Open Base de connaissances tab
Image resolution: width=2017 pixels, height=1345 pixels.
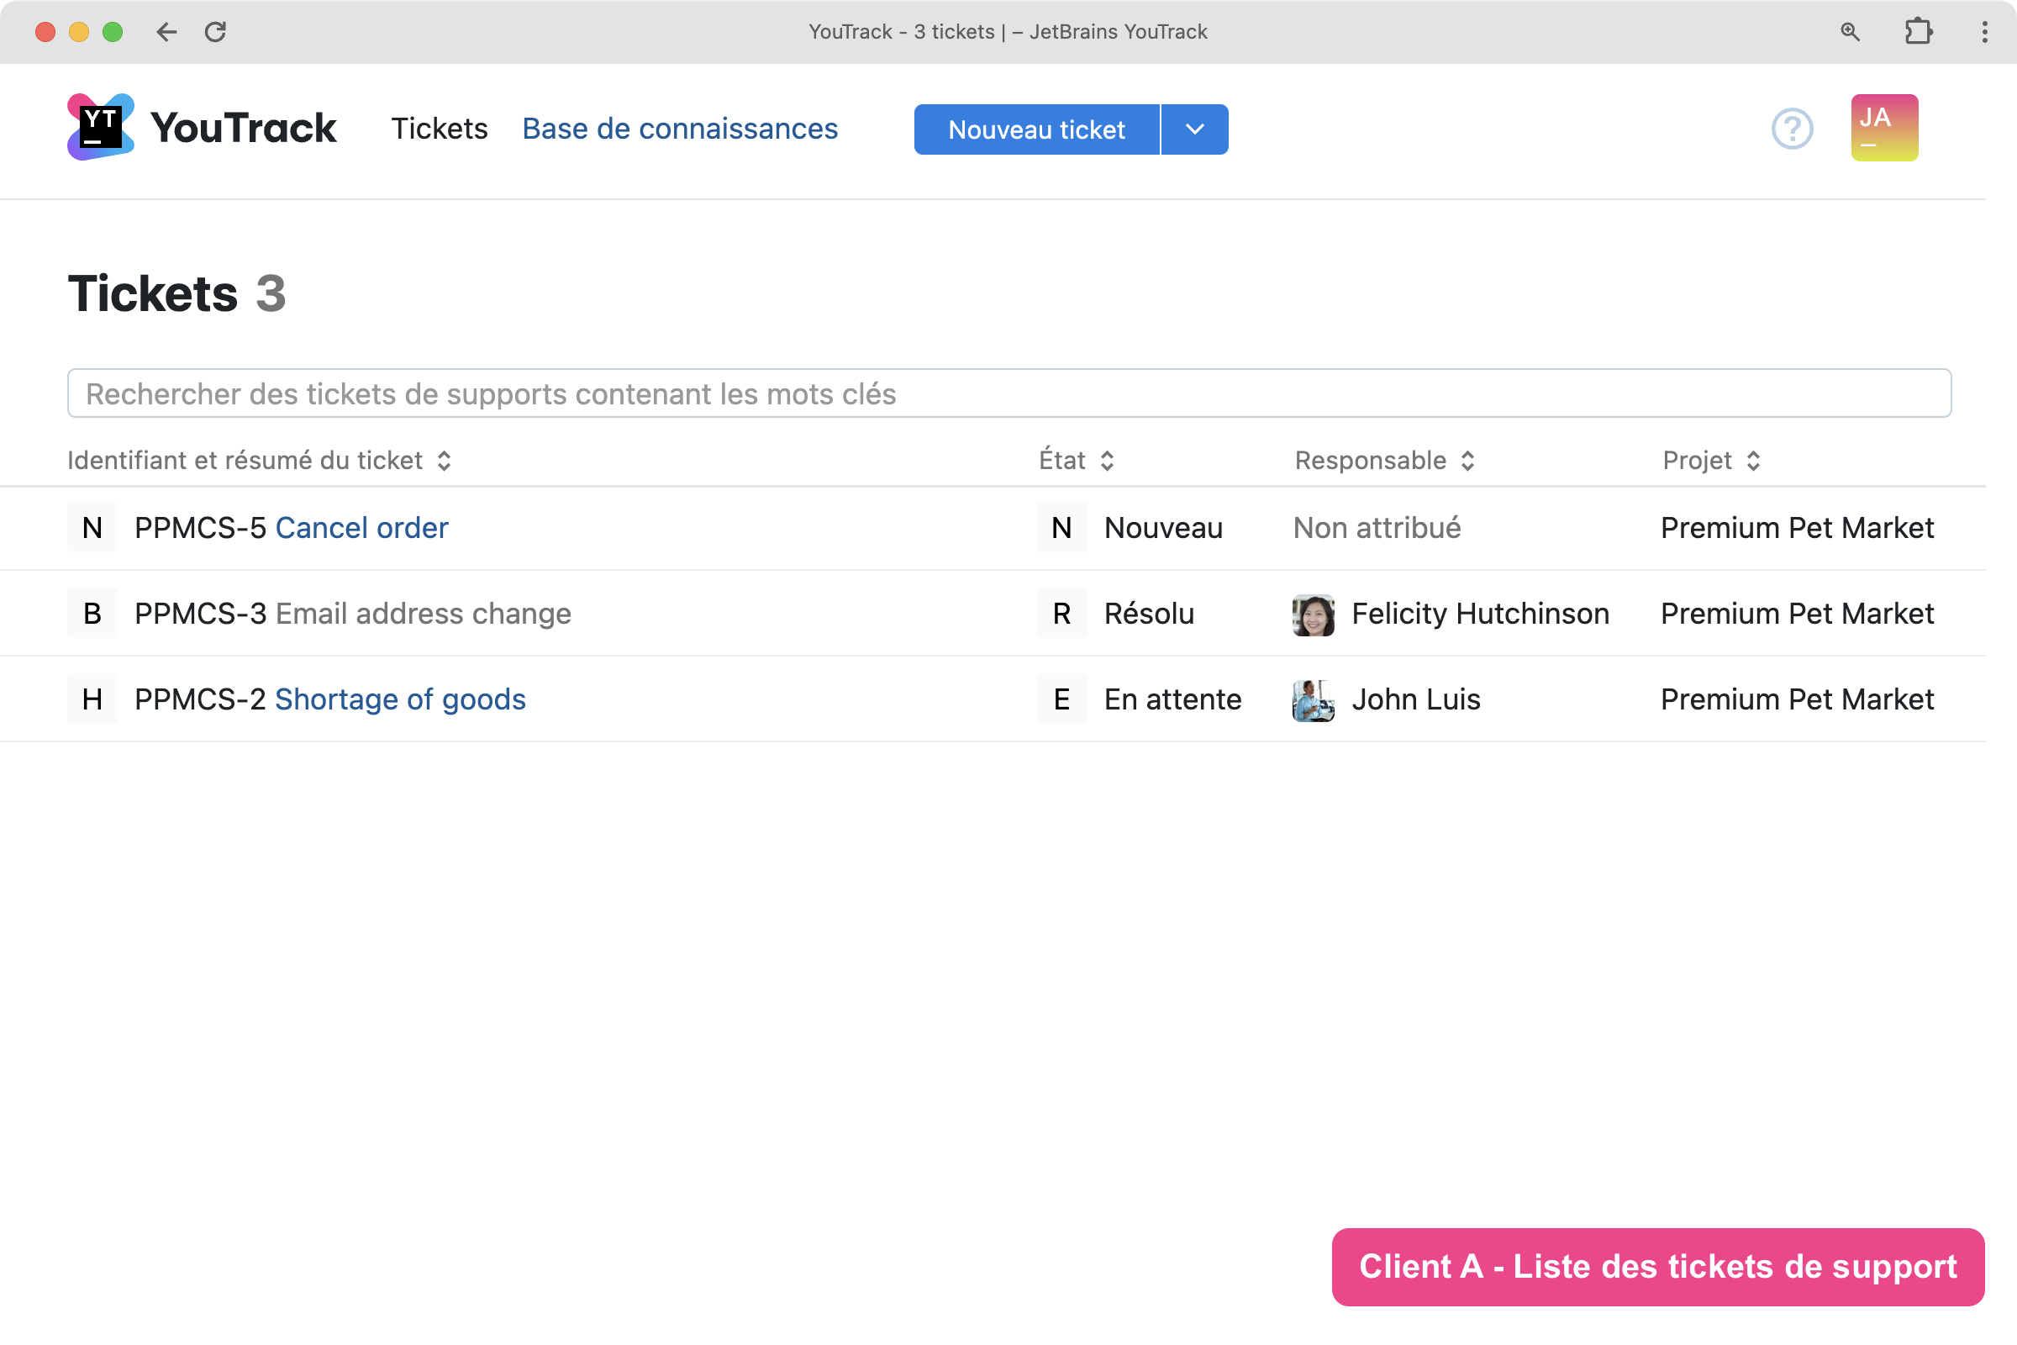[x=679, y=129]
